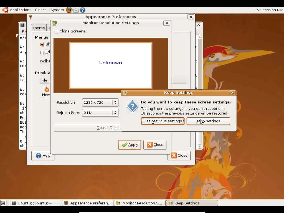Click the Monitor Resolution Settings title bar icon
Screen dimensions: 284x213
(x=54, y=23)
